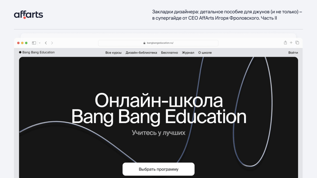Click the red close window dot
This screenshot has height=178, width=317.
[18, 43]
